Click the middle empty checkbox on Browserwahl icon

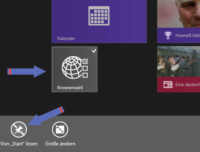tap(85, 68)
